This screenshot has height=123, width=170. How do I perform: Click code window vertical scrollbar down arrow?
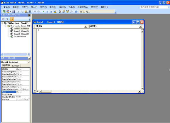pos(142,89)
